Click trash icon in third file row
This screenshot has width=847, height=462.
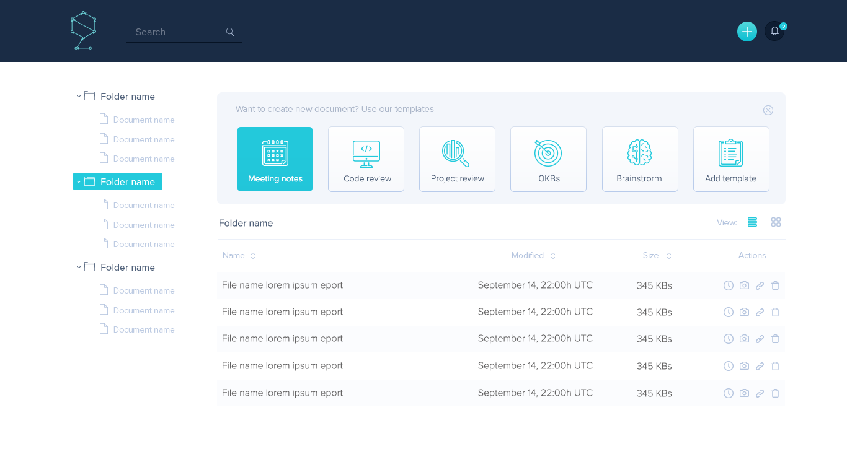coord(775,339)
